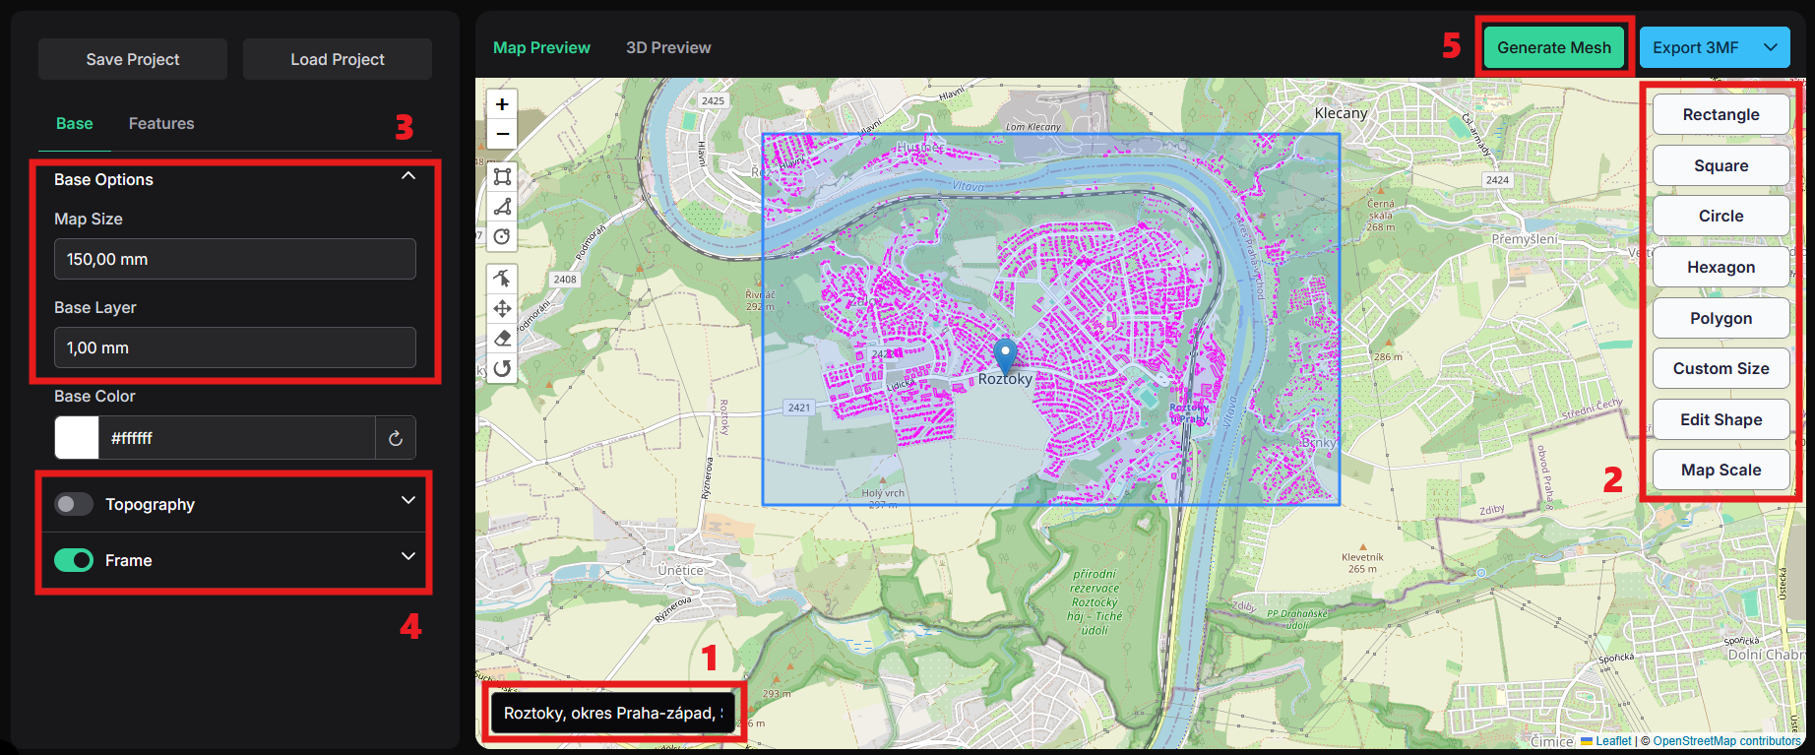This screenshot has width=1815, height=755.
Task: Expand the Frame section chevron
Action: tap(408, 557)
